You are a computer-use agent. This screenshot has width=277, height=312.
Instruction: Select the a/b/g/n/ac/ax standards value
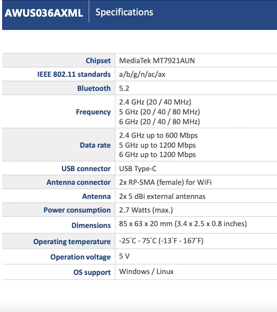click(142, 74)
